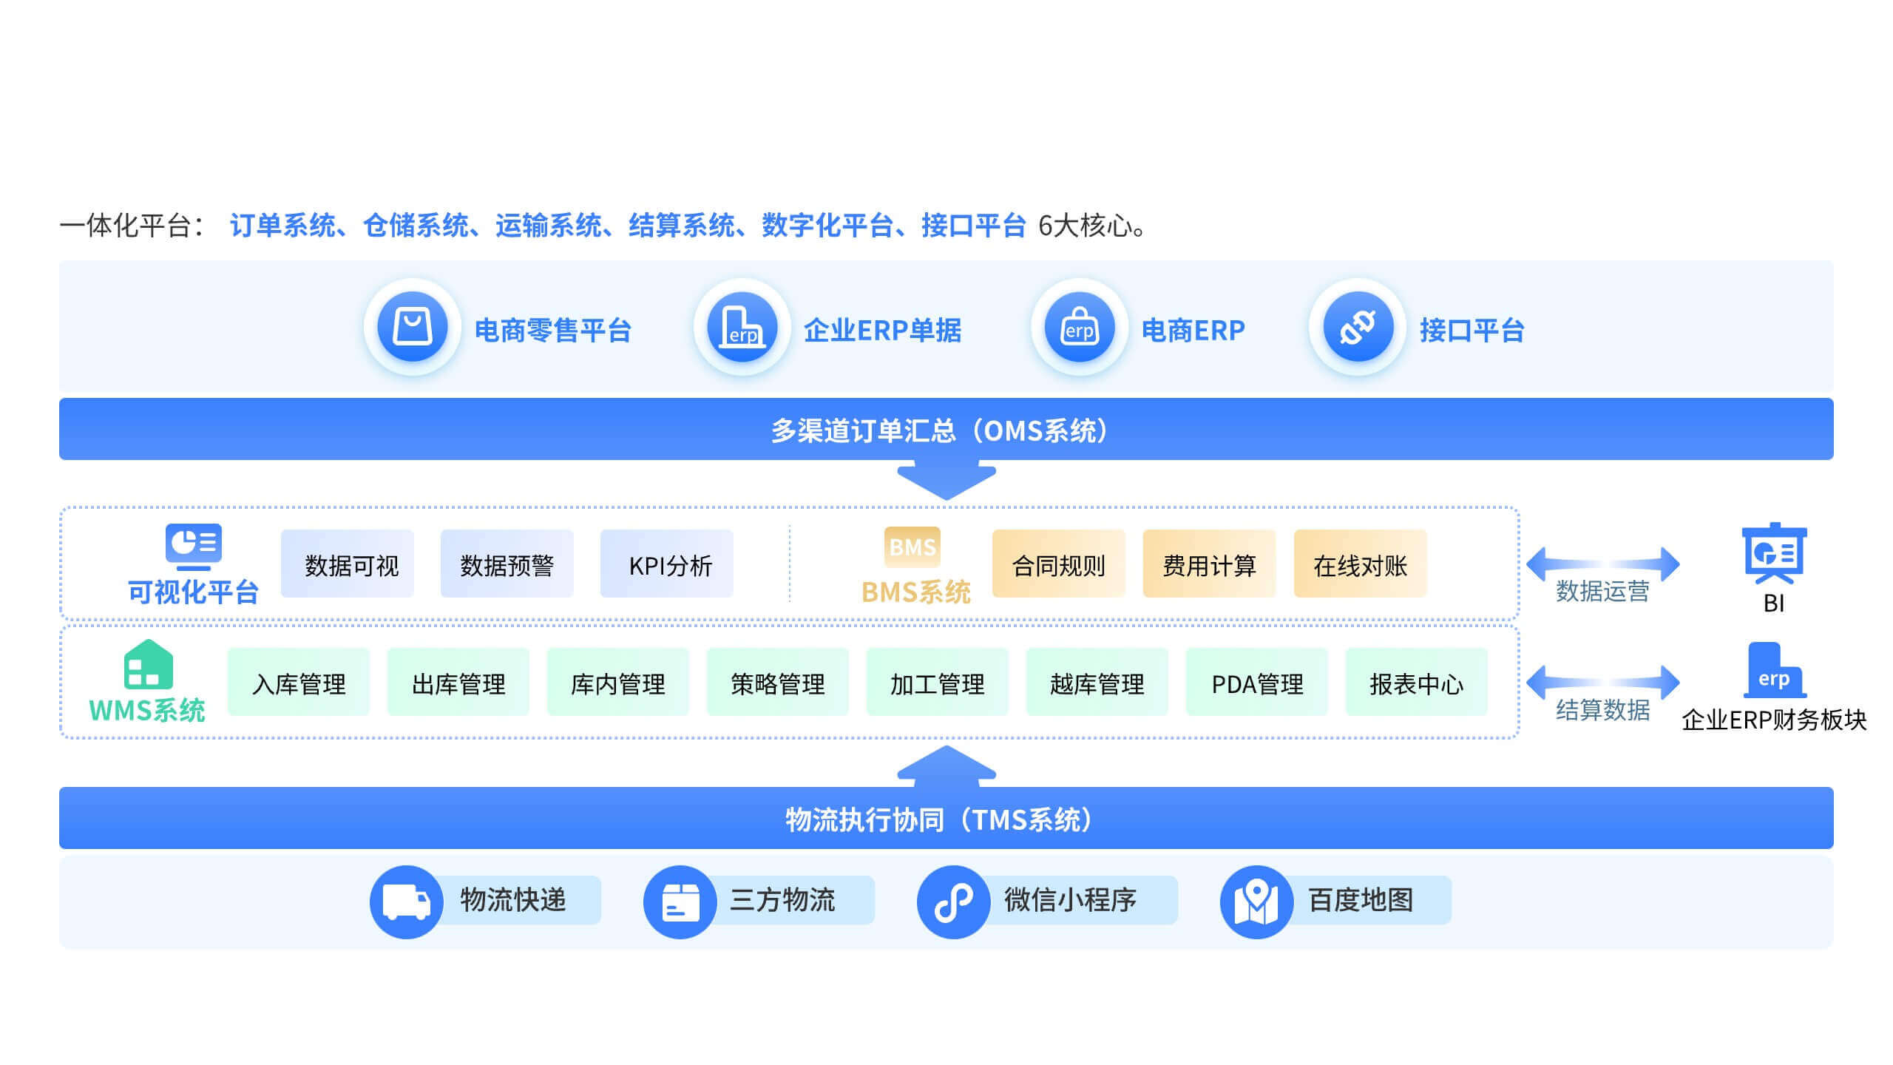
Task: Click the WMS系统 title
Action: tap(147, 710)
